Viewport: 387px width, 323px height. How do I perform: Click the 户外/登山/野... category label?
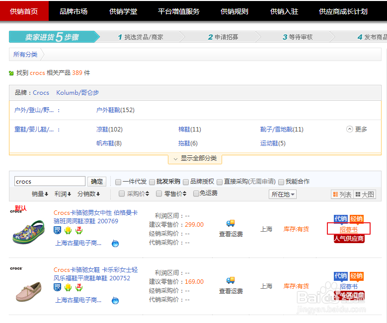[x=34, y=110]
